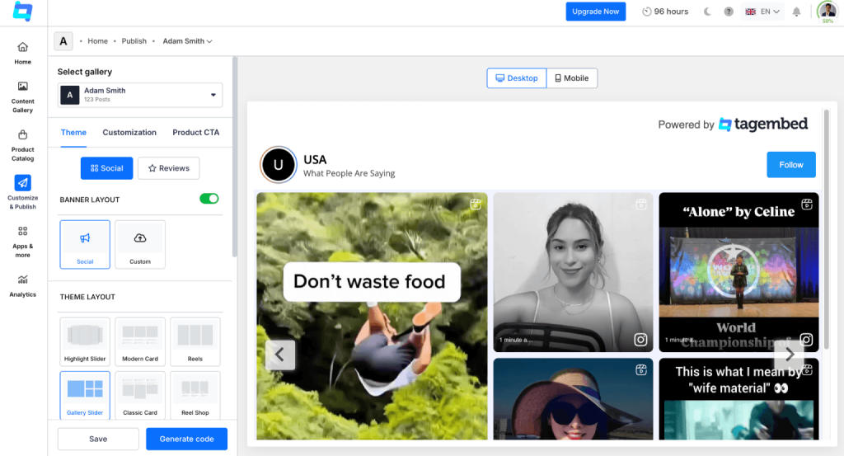Select the Social banner layout option

[85, 244]
